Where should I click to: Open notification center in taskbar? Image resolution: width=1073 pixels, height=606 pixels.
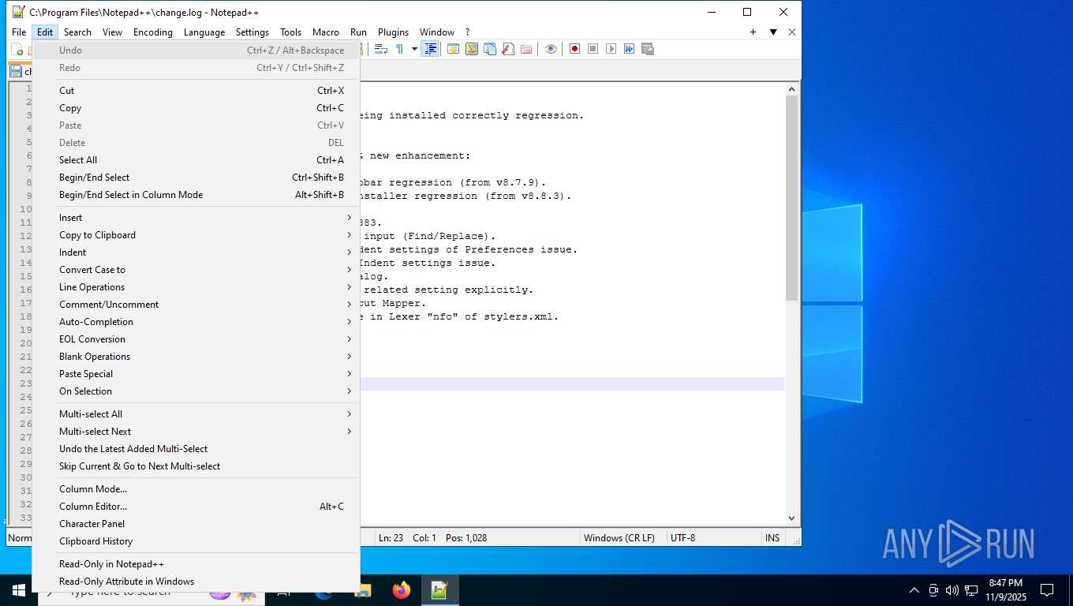coord(1047,590)
